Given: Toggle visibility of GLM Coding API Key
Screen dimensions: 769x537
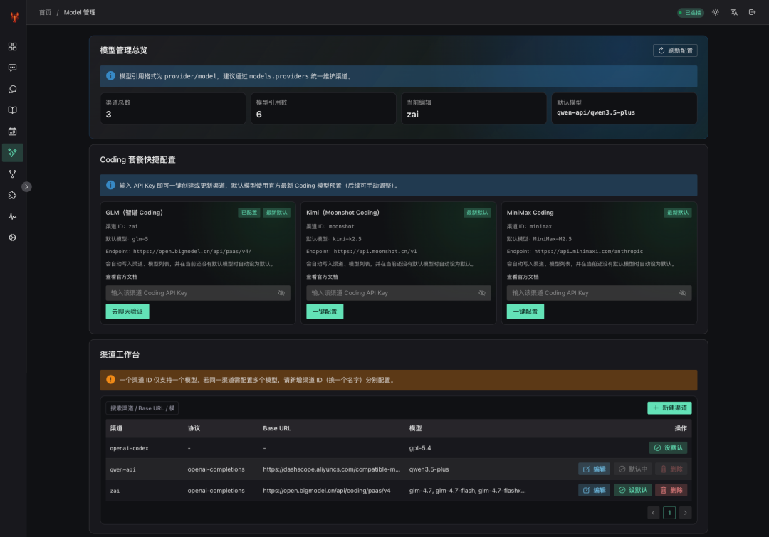Looking at the screenshot, I should coord(281,292).
